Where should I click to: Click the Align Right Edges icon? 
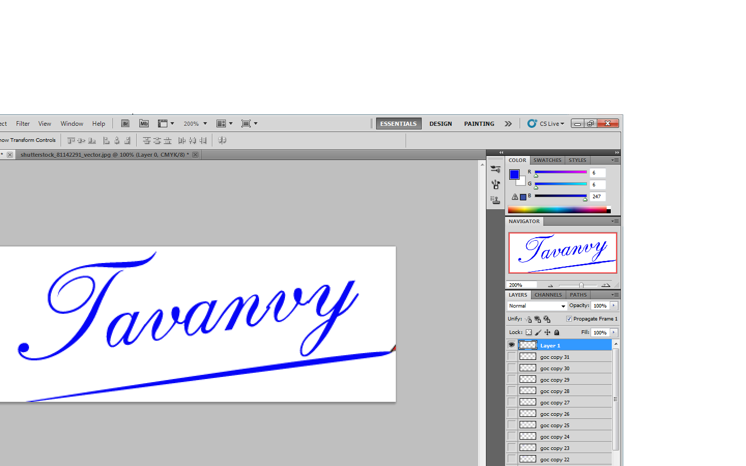pos(127,140)
